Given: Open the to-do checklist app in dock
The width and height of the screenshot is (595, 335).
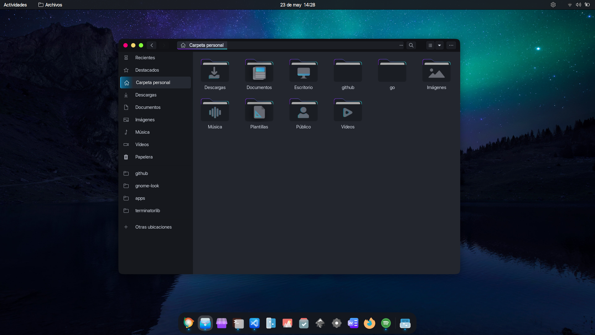Looking at the screenshot, I should click(304, 323).
